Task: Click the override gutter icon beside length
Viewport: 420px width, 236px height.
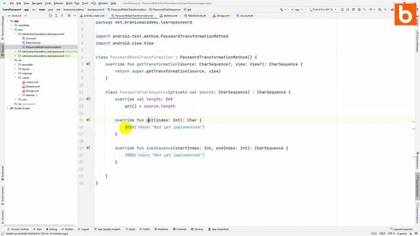Action: 88,99
